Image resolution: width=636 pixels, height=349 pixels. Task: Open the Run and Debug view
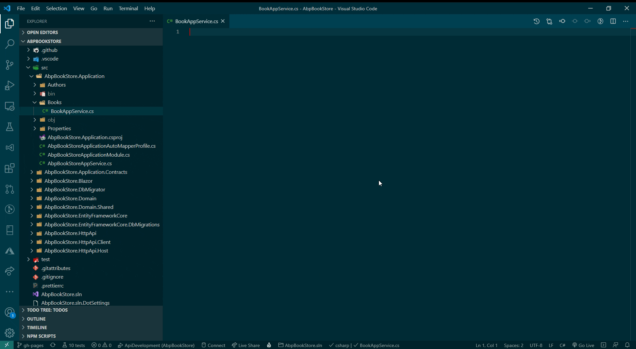10,86
